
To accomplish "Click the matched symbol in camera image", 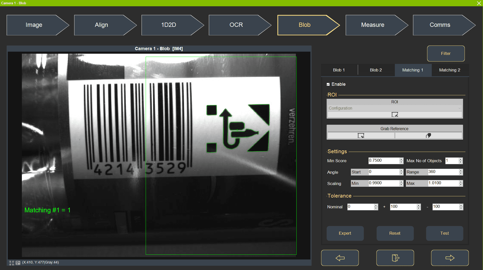I will click(238, 128).
